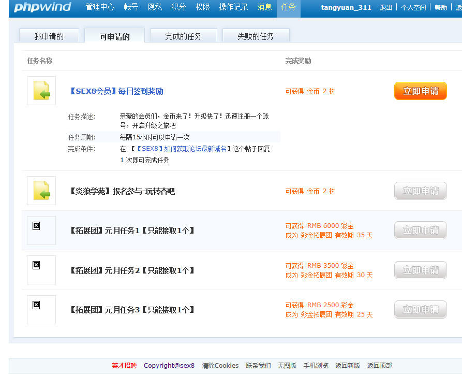Image resolution: width=462 pixels, height=374 pixels.
Task: Open 管理中心 in the top navigation
Action: [x=100, y=7]
